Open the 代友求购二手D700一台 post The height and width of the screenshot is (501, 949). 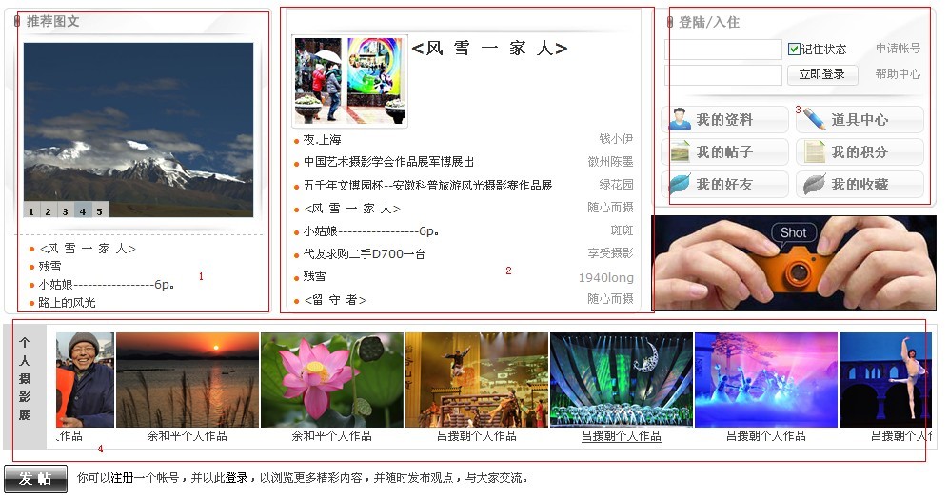(x=364, y=253)
